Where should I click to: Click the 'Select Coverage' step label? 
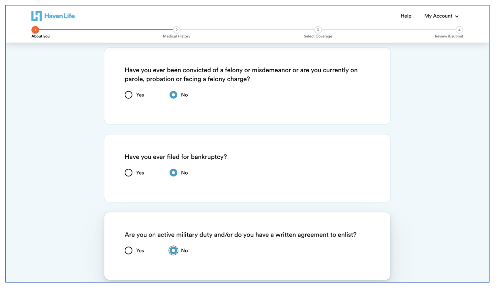coord(318,36)
